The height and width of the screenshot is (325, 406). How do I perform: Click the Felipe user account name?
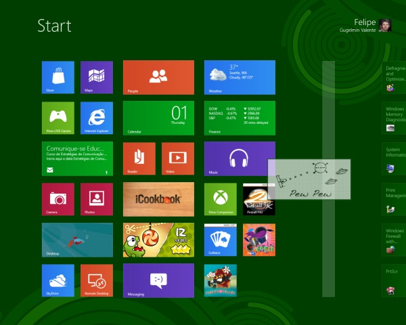tap(365, 22)
